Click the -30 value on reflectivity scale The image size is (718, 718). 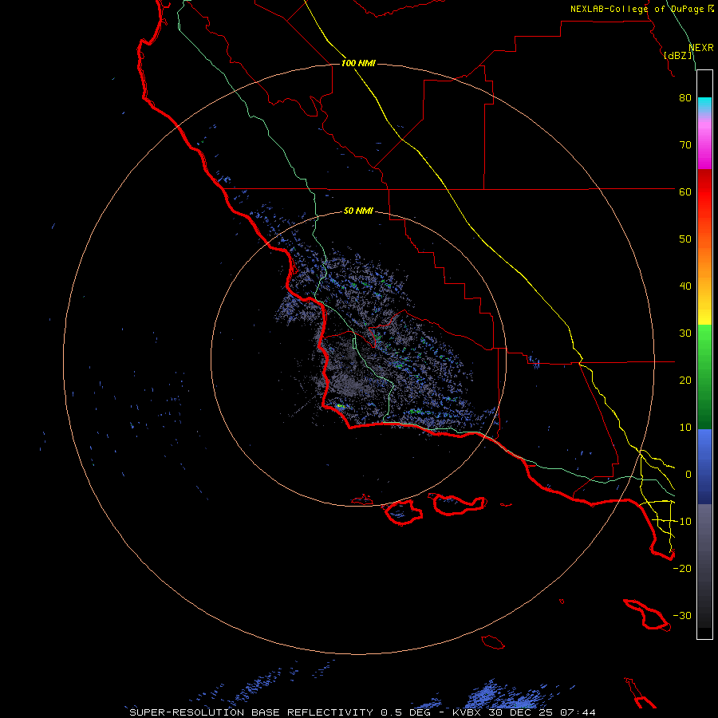pos(682,616)
